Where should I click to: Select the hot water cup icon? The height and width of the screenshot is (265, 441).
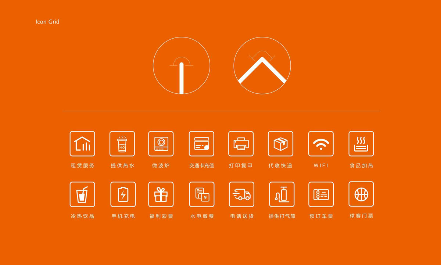pyautogui.click(x=122, y=144)
